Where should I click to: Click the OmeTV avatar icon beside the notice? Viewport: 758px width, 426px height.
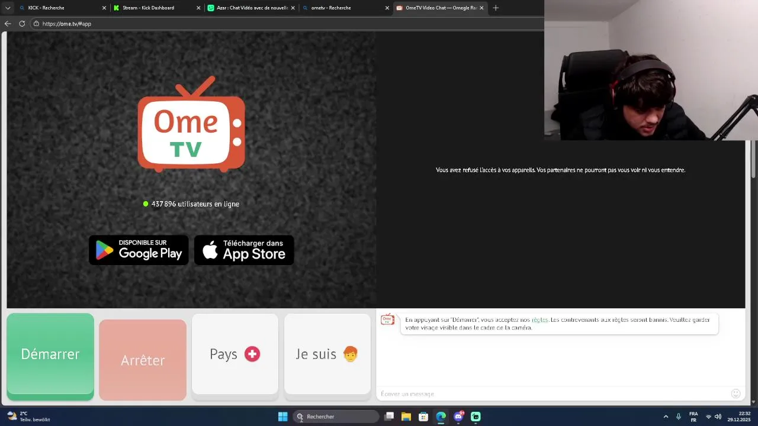tap(387, 320)
